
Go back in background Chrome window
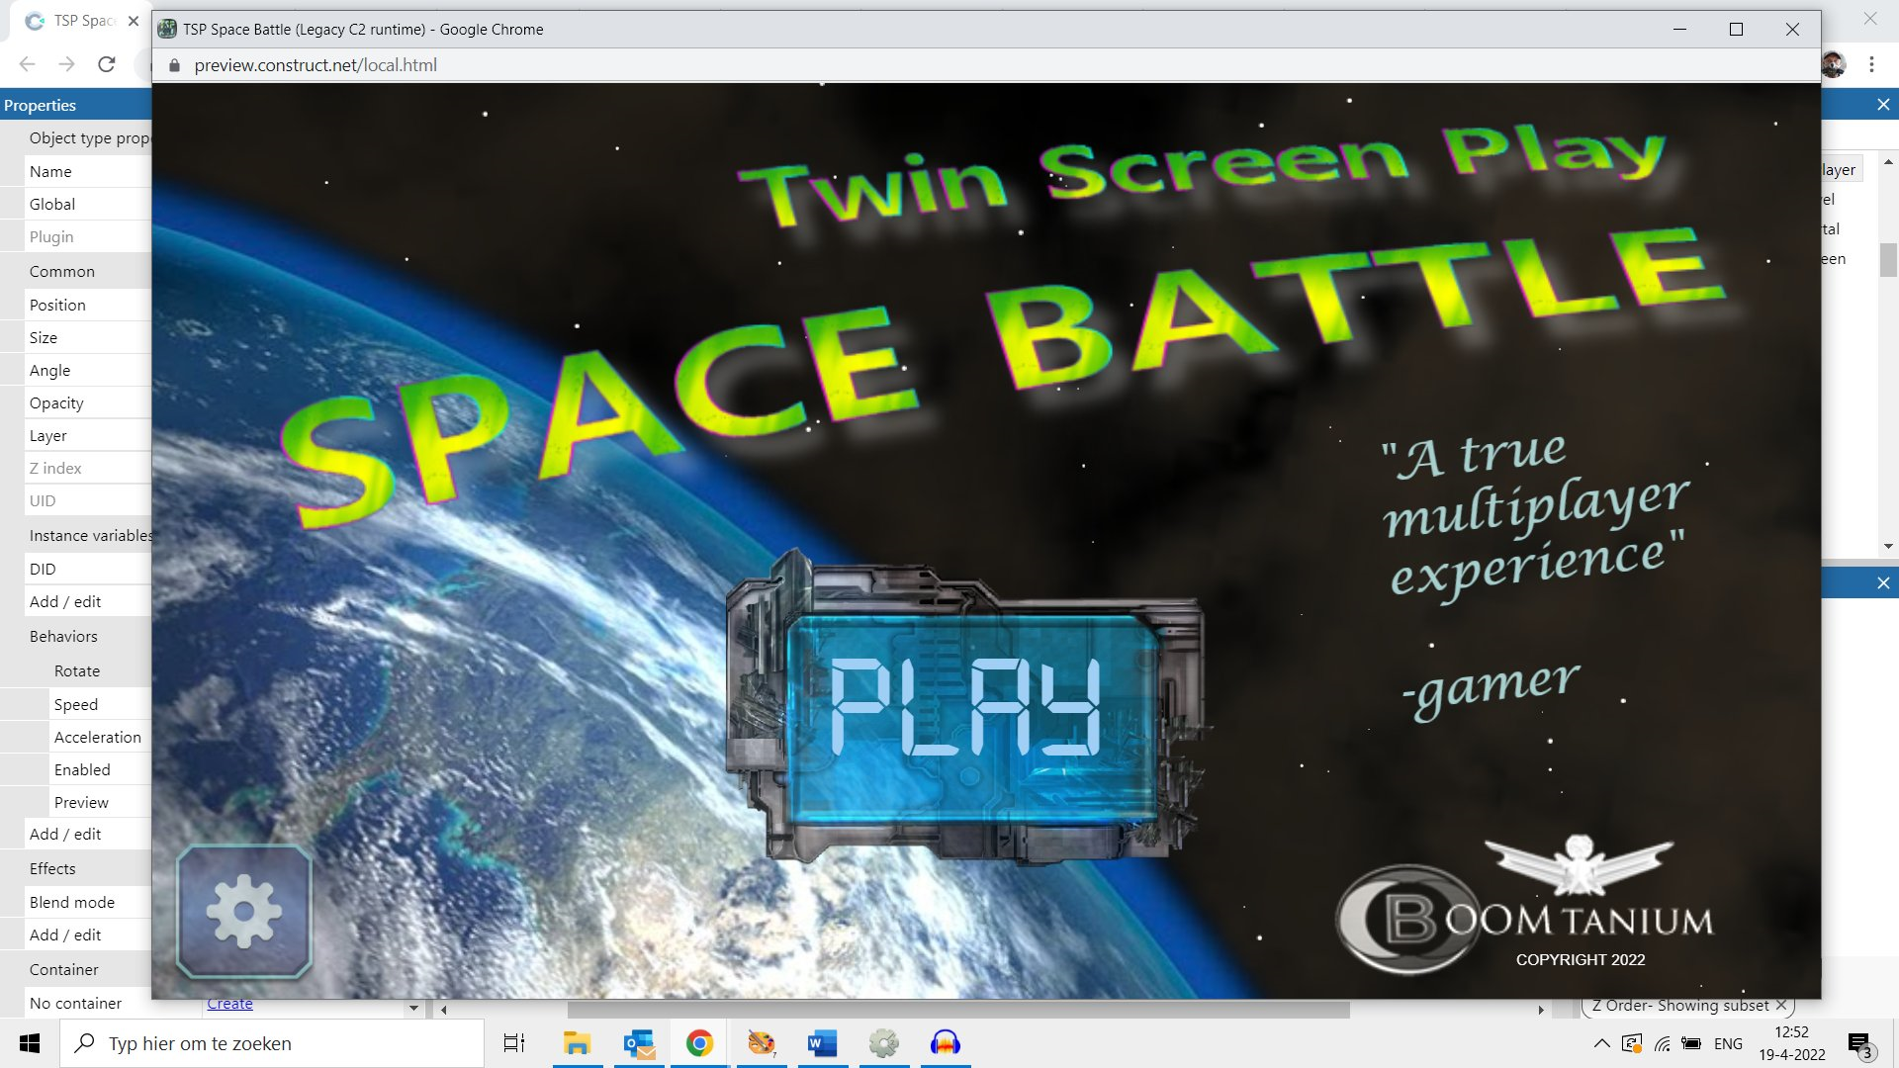click(x=27, y=64)
